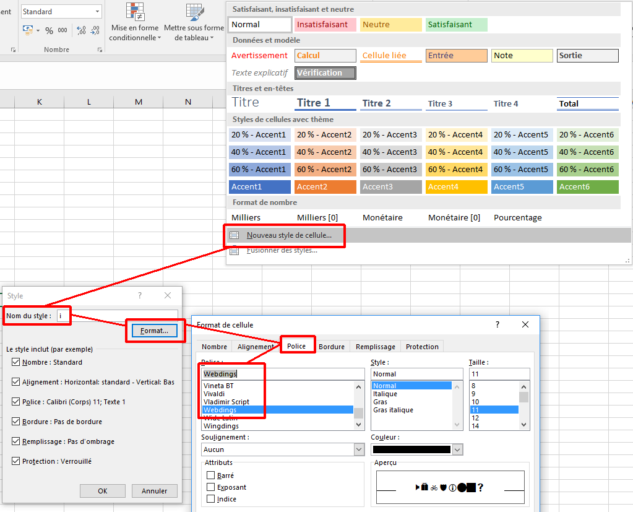The width and height of the screenshot is (633, 512).
Task: Select Vivaldi in the font list
Action: click(278, 394)
